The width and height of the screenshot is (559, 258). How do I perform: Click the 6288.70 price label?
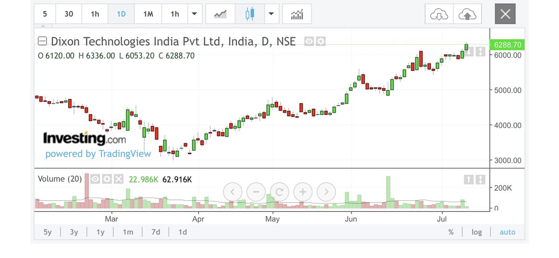[x=507, y=45]
